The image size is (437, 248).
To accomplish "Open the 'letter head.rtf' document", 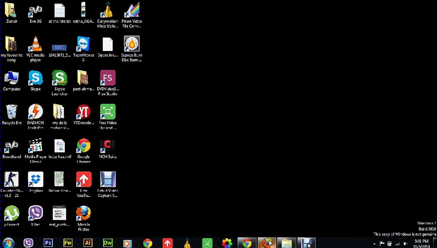I will 60,149.
